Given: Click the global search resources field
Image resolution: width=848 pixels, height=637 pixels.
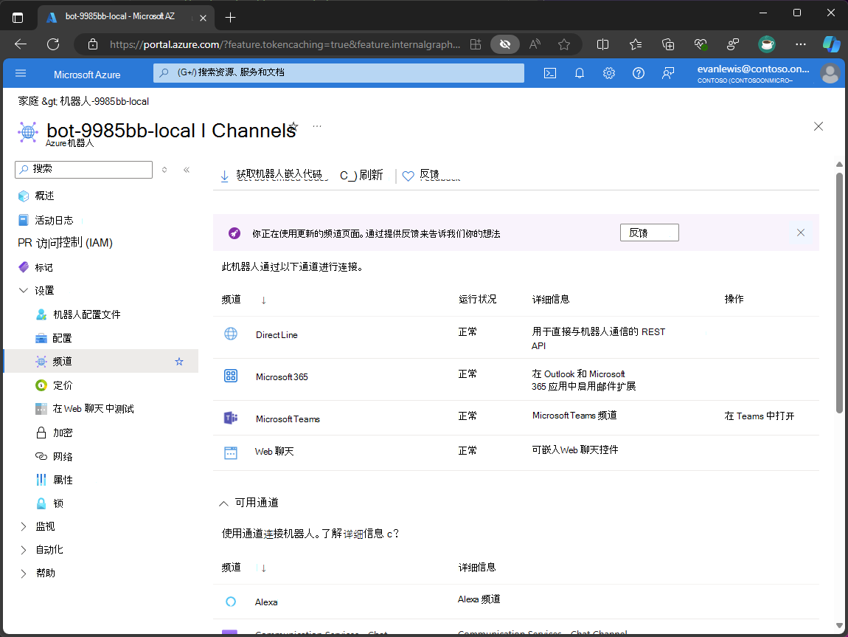Looking at the screenshot, I should click(338, 72).
